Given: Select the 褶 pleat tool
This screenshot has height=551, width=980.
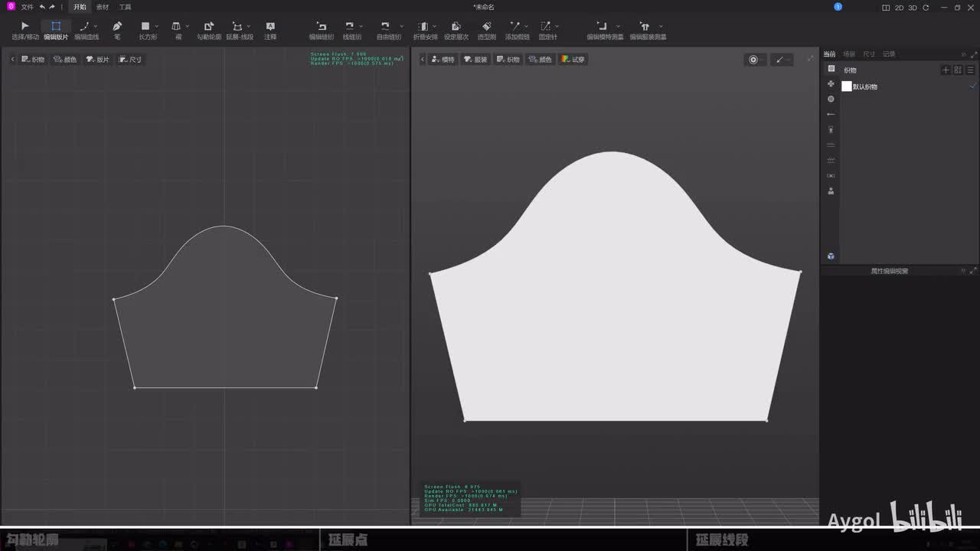Looking at the screenshot, I should (177, 30).
